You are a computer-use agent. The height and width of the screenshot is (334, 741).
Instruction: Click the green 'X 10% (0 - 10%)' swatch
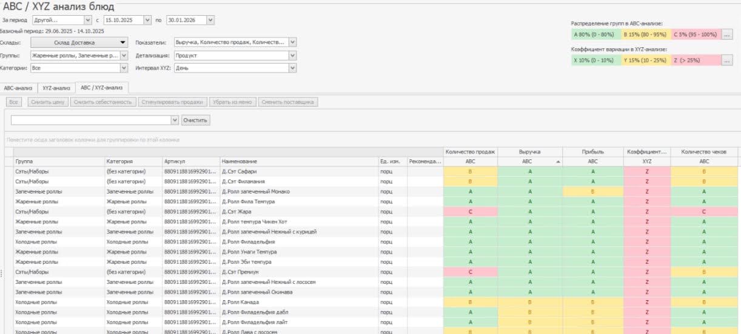(597, 60)
